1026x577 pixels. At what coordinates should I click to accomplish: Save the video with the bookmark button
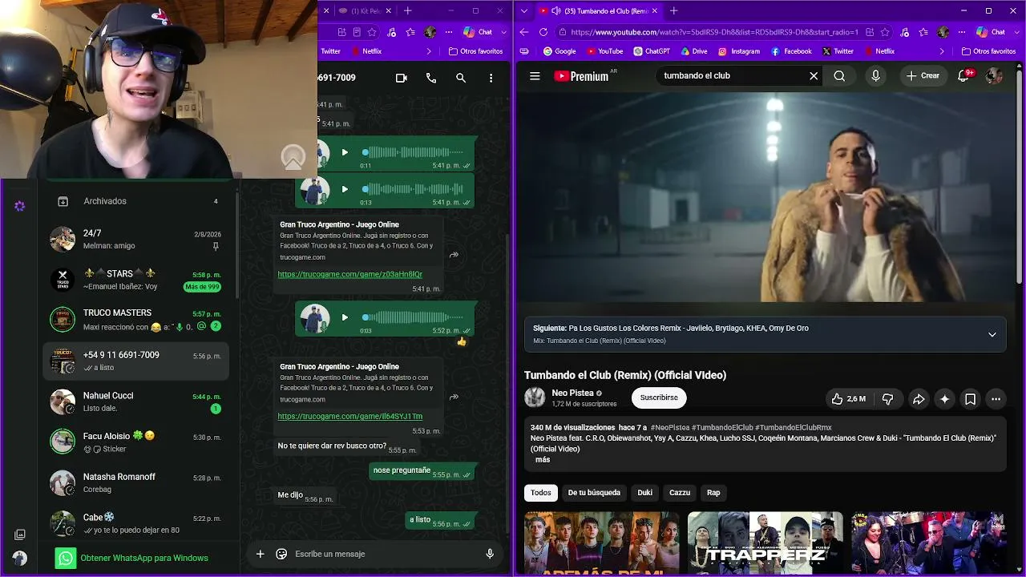tap(970, 398)
